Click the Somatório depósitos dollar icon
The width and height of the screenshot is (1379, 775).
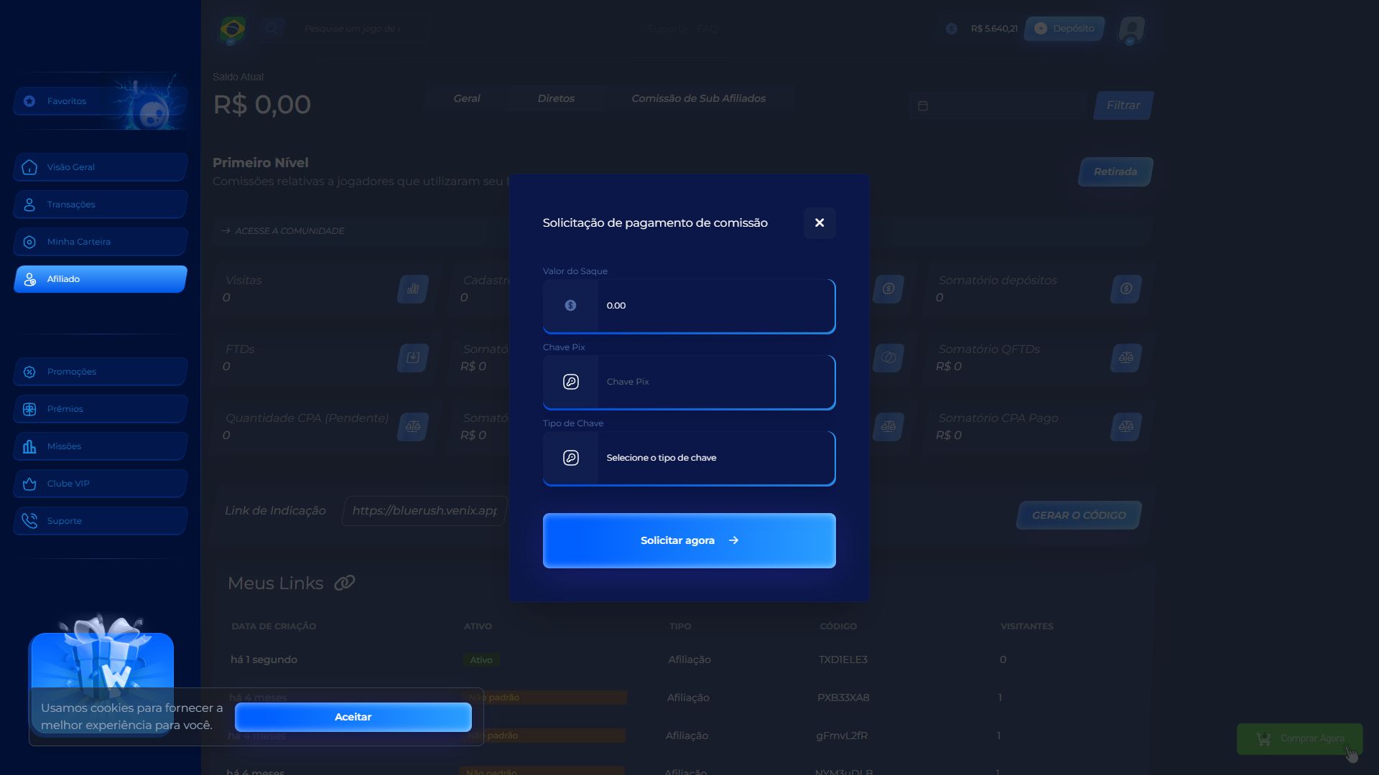pos(1125,289)
